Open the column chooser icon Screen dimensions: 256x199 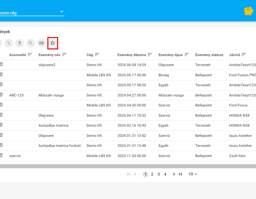(x=42, y=43)
